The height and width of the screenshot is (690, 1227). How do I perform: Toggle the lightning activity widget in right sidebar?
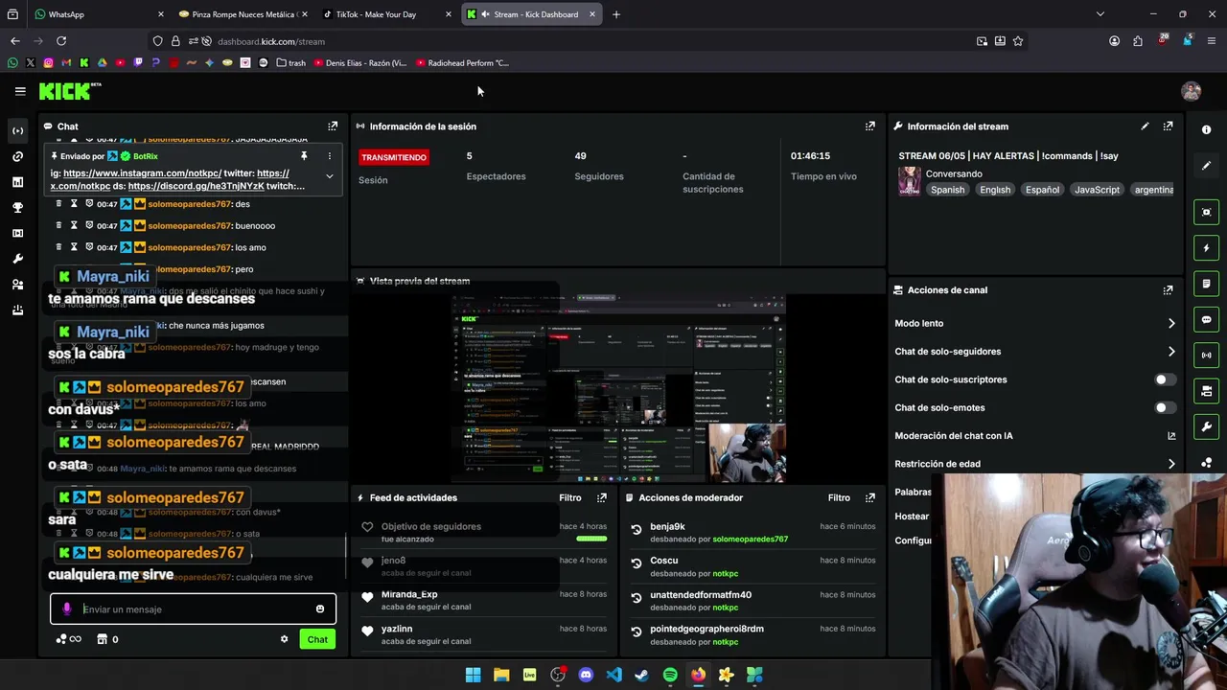click(1207, 248)
